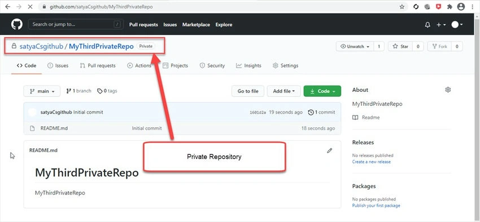Click the browser back arrow
The image size is (480, 222).
(x=8, y=7)
